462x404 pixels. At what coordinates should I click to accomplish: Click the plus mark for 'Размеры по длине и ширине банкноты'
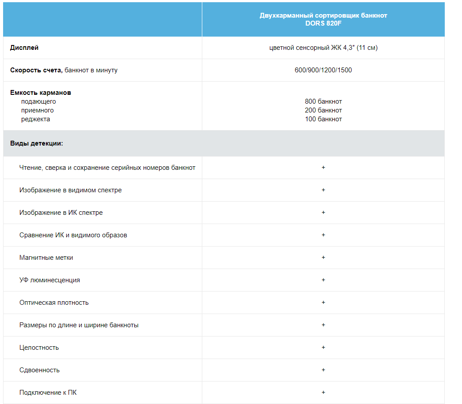323,325
